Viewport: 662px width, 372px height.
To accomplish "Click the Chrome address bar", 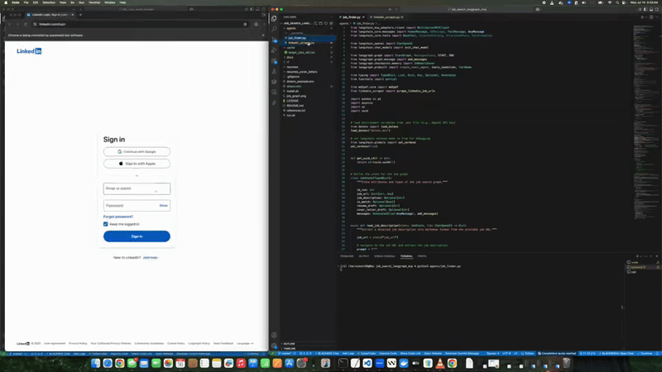I will point(139,25).
